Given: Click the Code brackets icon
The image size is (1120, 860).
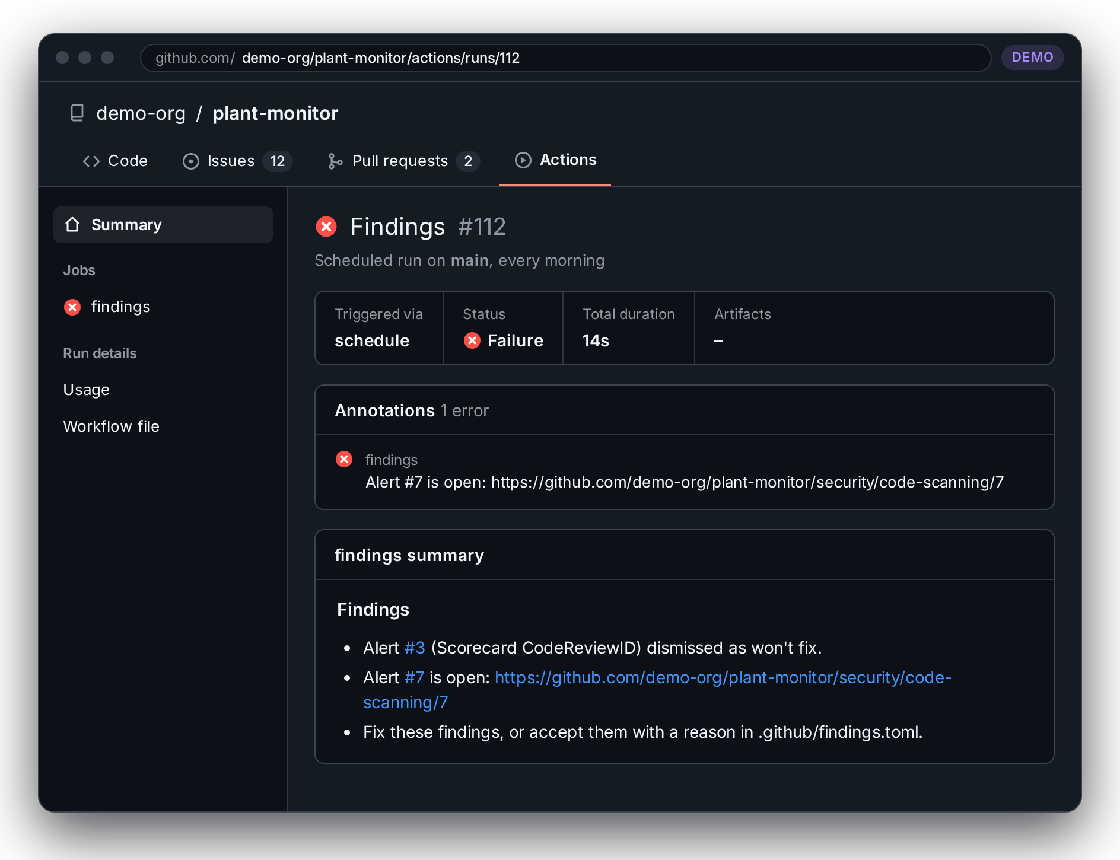Looking at the screenshot, I should [91, 161].
